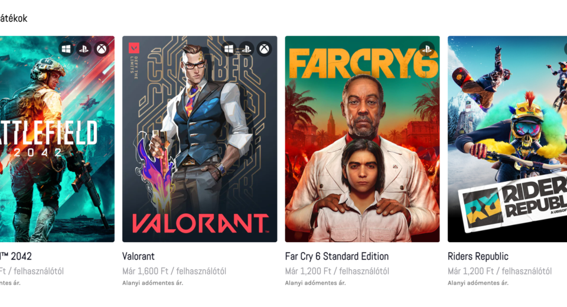The height and width of the screenshot is (307, 567).
Task: Open the Valorant cover artwork
Action: 200,139
